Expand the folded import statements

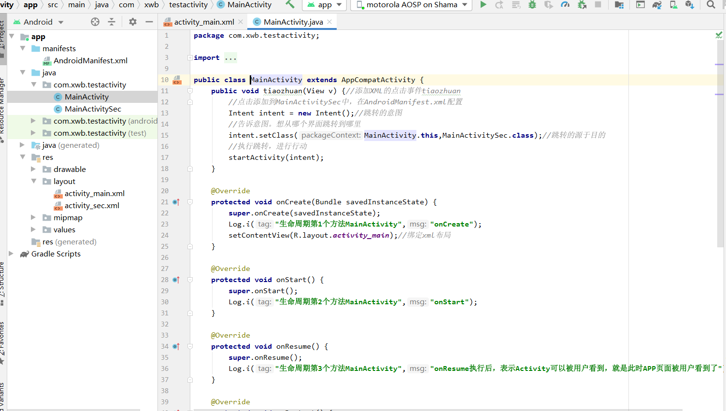230,57
